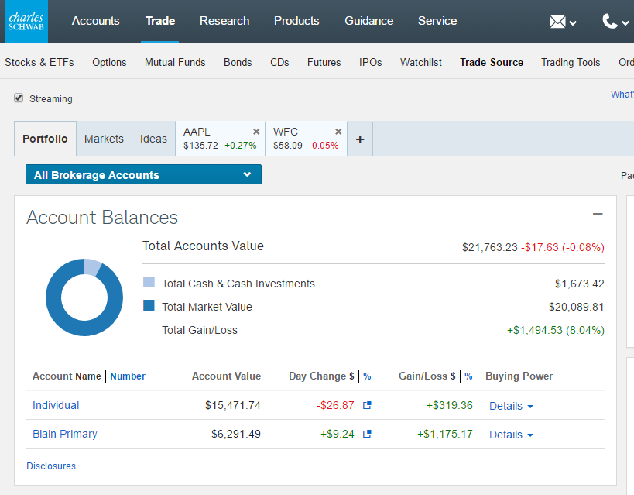Open the Bonds page
This screenshot has width=634, height=495.
tap(238, 62)
